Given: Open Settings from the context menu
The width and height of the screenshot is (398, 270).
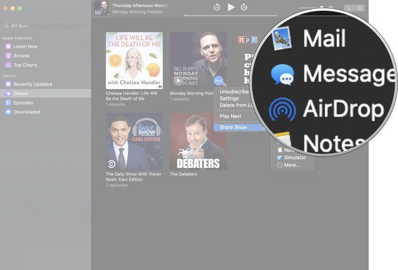Looking at the screenshot, I should tap(229, 98).
